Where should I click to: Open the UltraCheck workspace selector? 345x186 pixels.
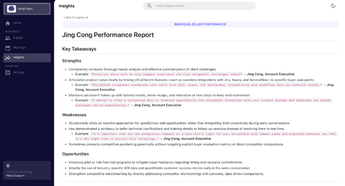27,9
